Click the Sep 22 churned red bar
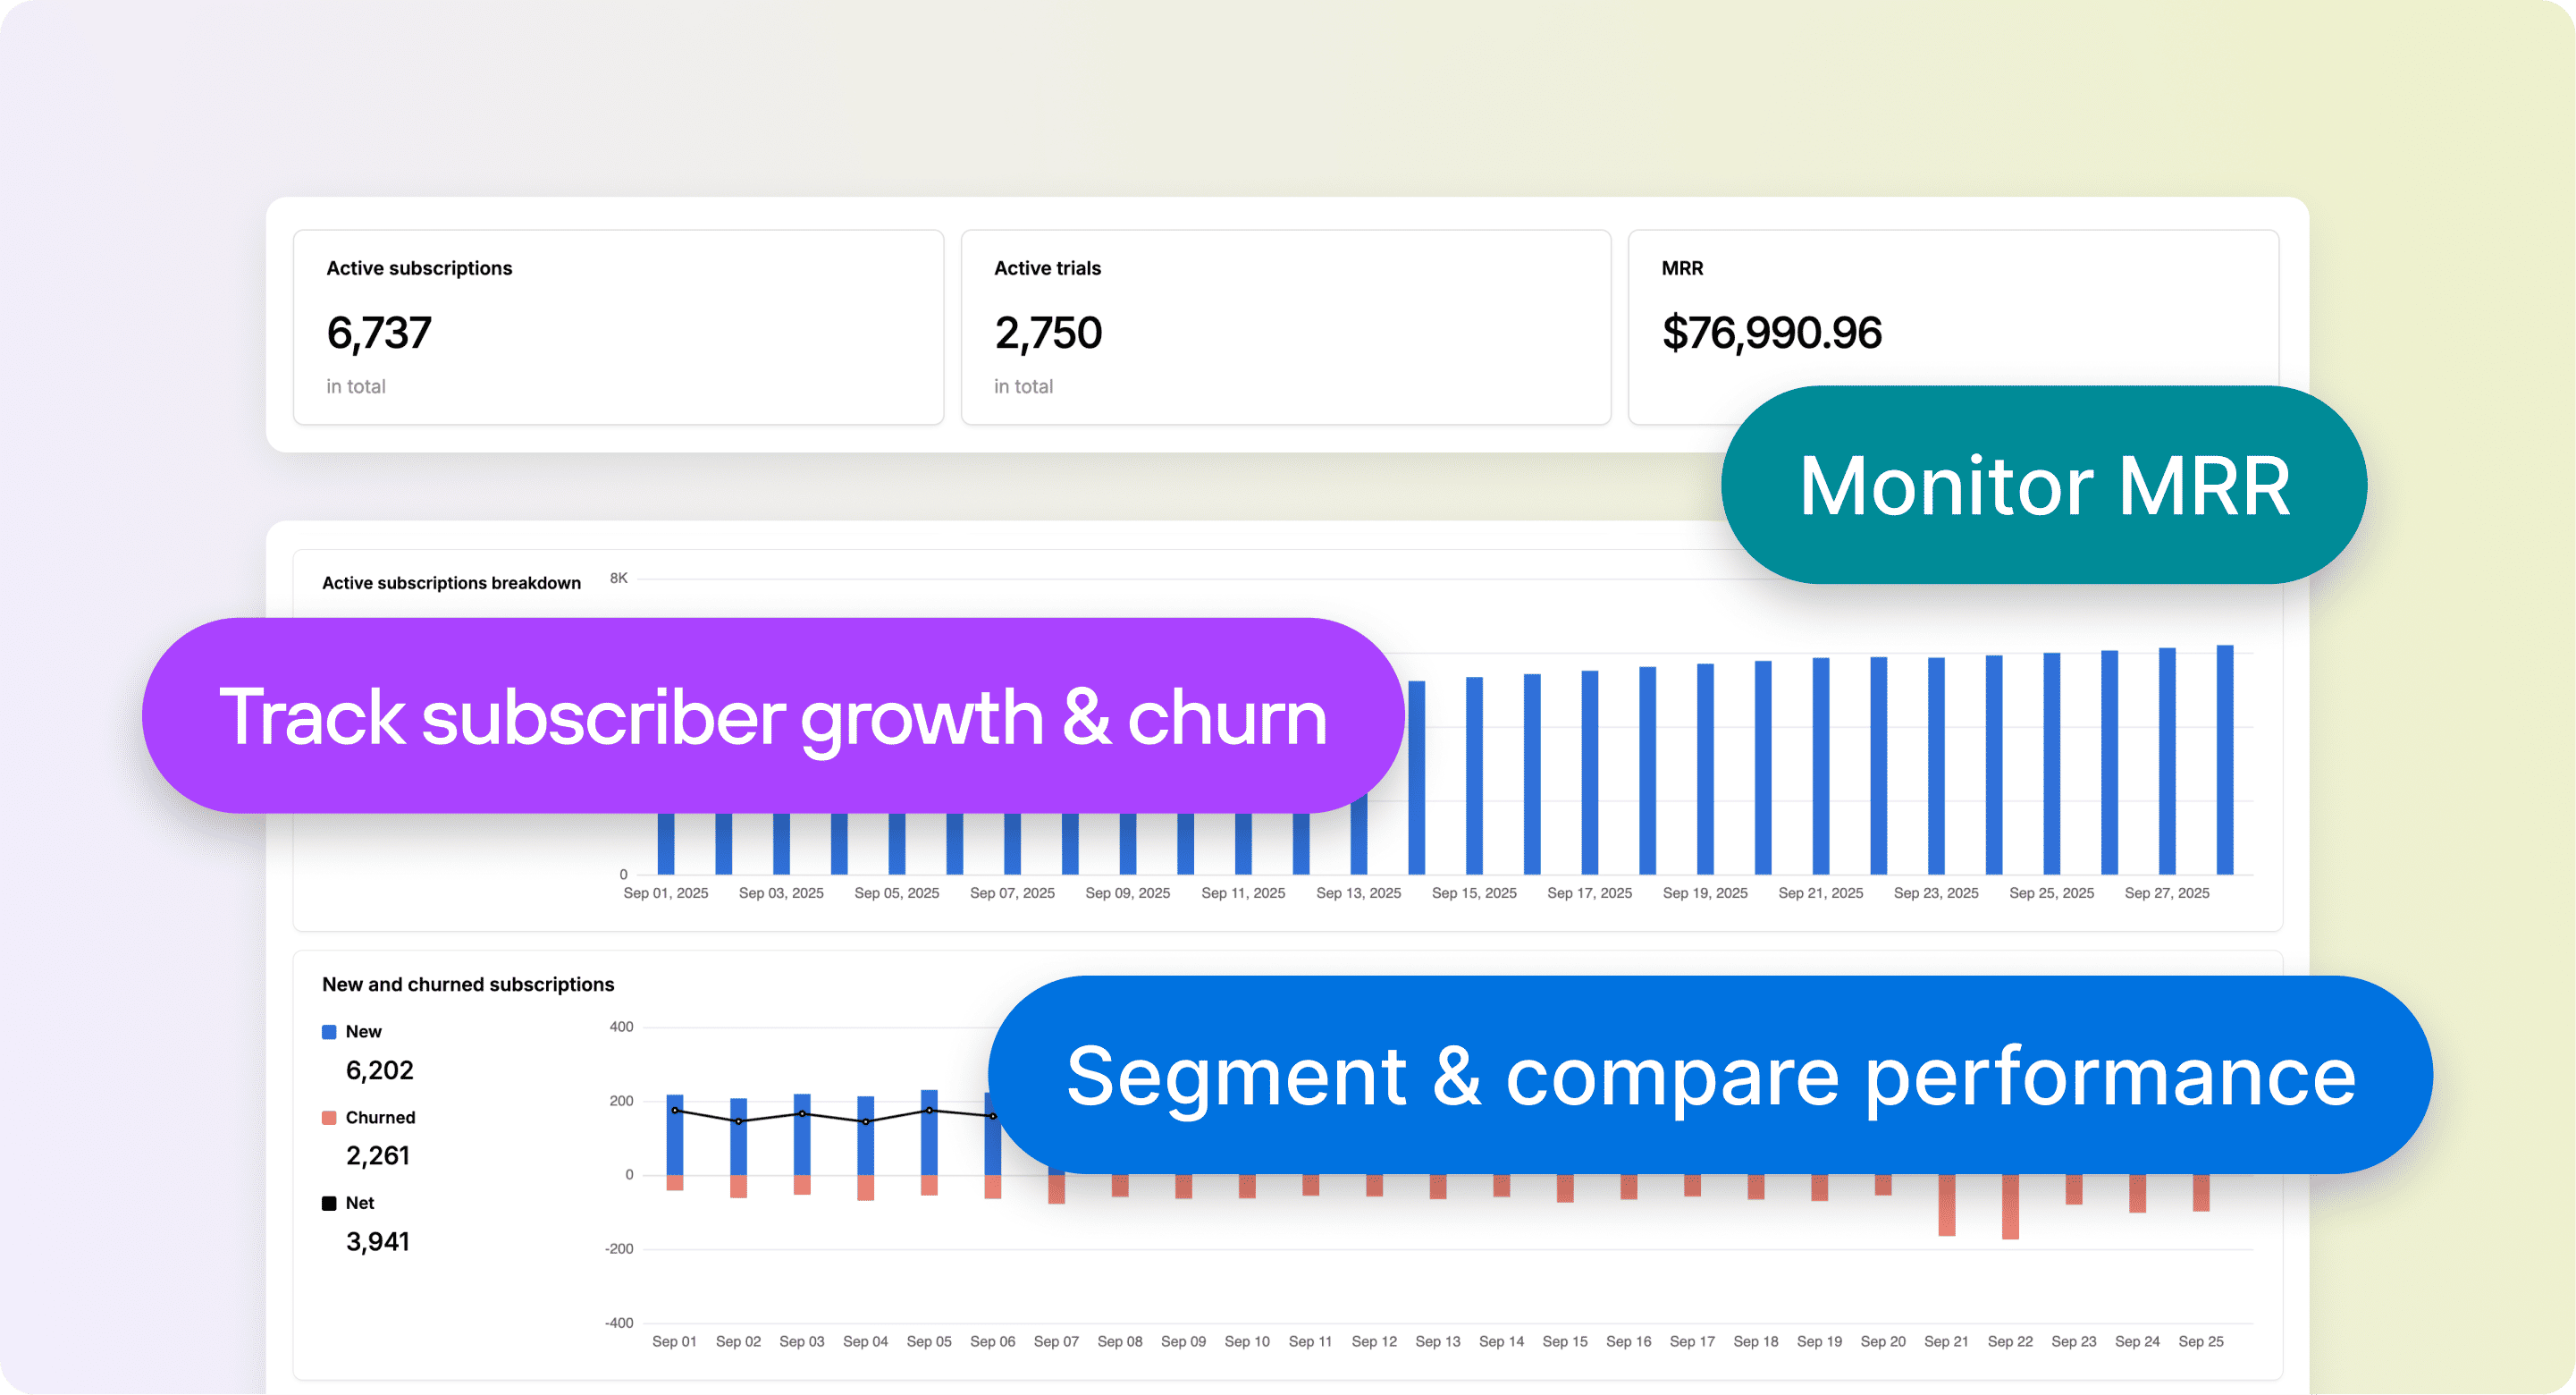This screenshot has height=1395, width=2576. tap(2010, 1207)
